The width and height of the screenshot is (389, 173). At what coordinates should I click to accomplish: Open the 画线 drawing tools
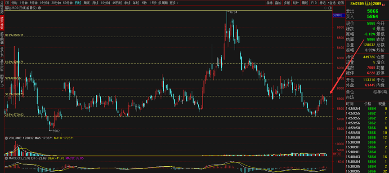304,3
